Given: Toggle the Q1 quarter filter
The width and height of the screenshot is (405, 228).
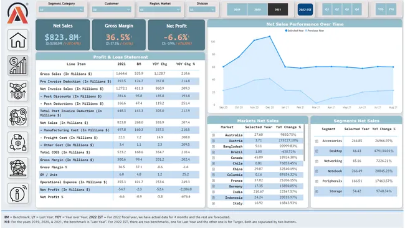Looking at the screenshot, I should point(327,9).
